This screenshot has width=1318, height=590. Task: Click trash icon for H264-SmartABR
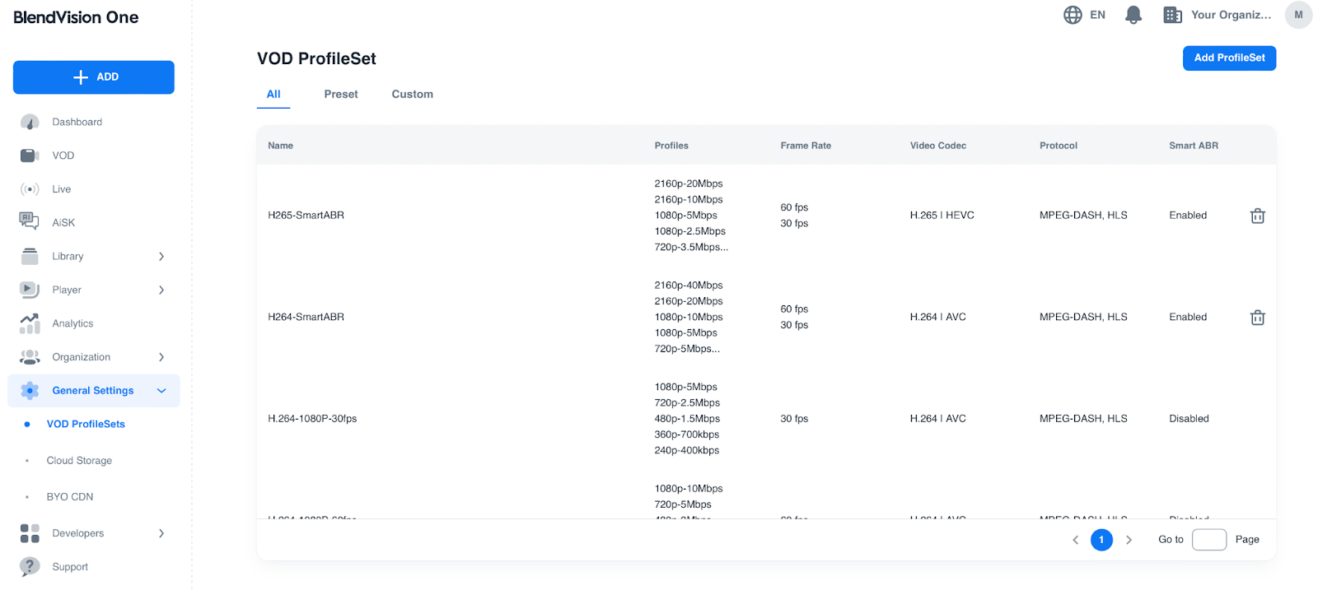tap(1257, 318)
